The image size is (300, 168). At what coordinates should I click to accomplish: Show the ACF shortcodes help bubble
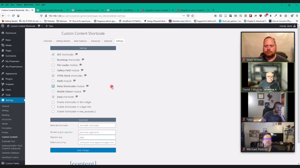point(76,54)
